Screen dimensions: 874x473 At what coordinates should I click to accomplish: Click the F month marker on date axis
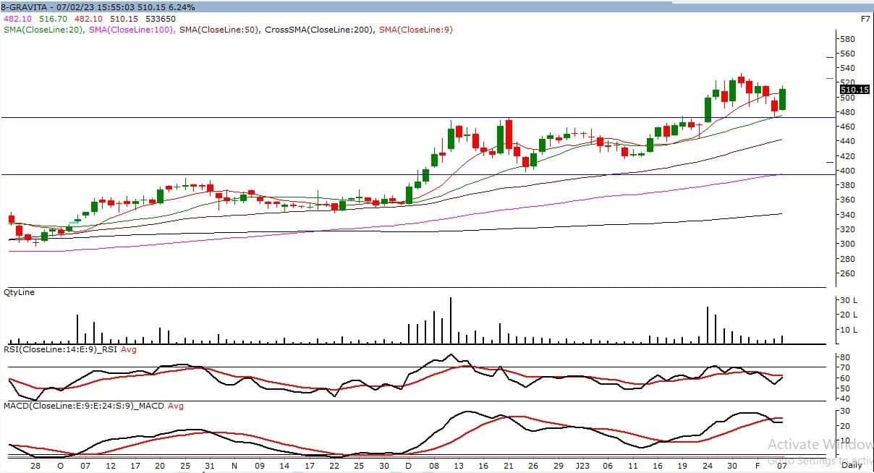(x=757, y=466)
